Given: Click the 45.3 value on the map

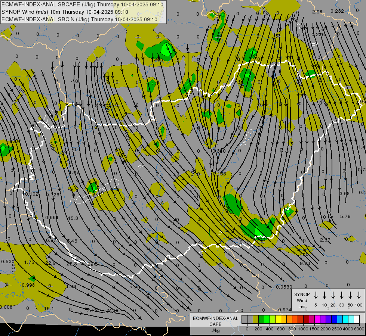Looking at the screenshot, I should pos(73,218).
